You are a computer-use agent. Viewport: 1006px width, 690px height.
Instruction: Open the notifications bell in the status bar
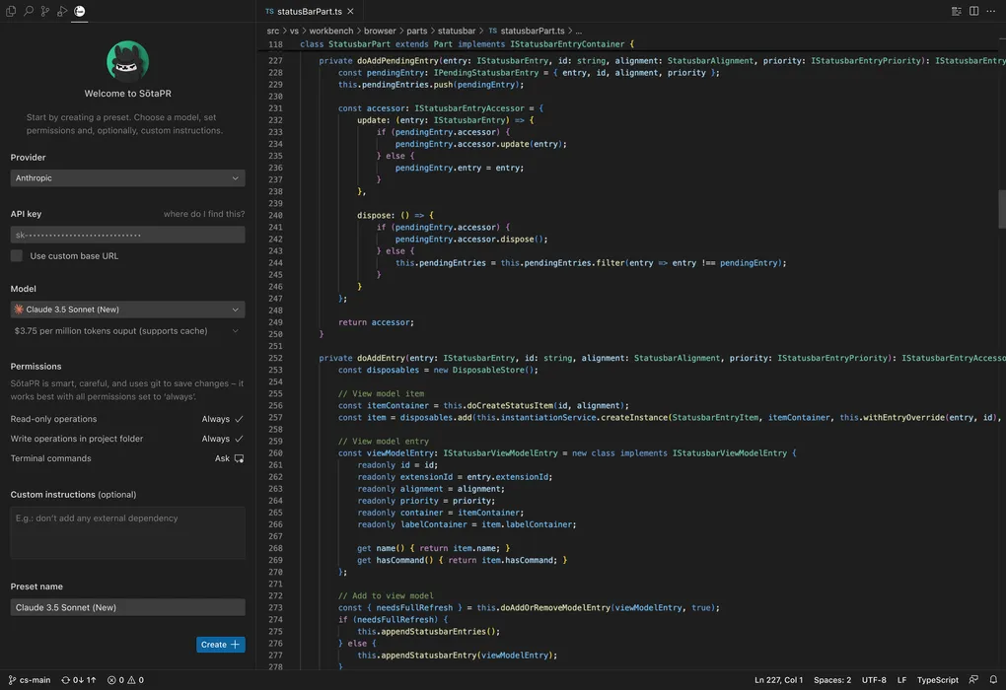[992, 679]
